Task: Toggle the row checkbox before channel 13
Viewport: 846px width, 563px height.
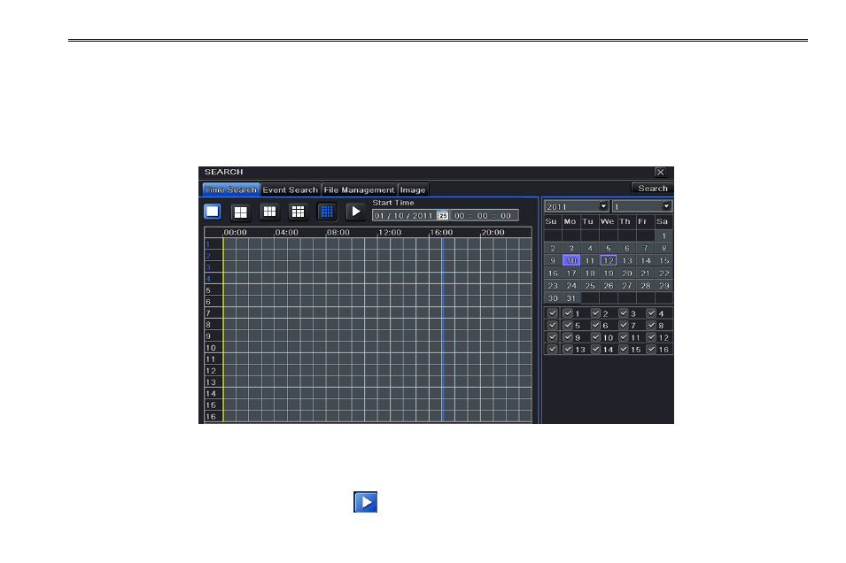Action: (552, 350)
